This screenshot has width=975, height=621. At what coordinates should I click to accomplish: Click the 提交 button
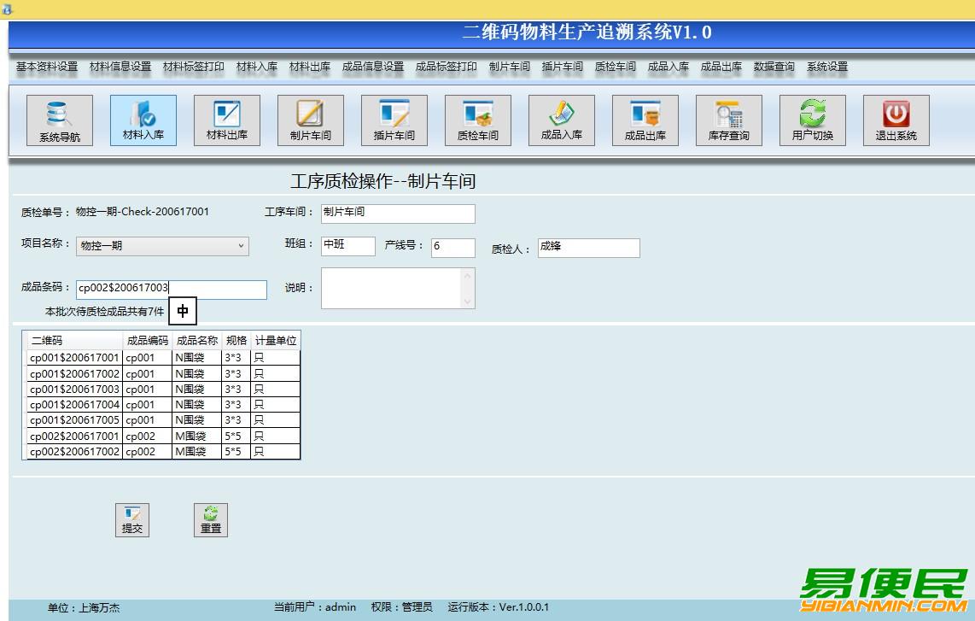tap(132, 520)
